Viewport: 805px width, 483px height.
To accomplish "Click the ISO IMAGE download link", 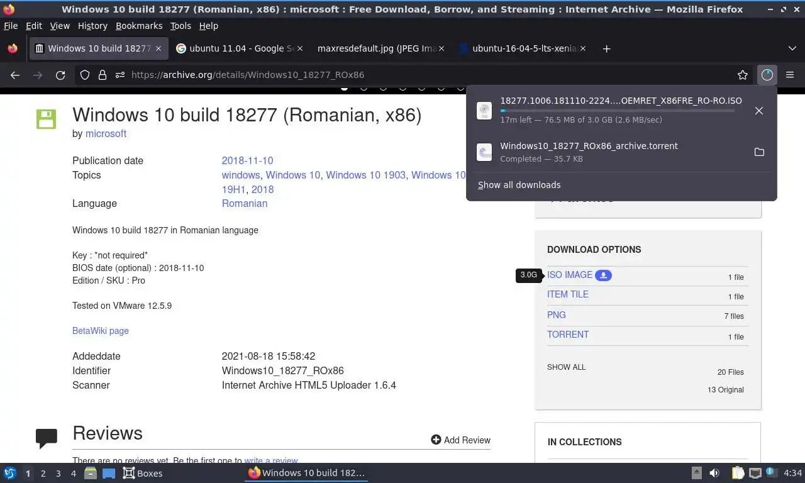I will click(570, 275).
